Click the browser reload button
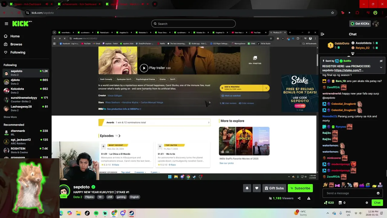Viewport: 387px width, 218px height. (x=19, y=13)
